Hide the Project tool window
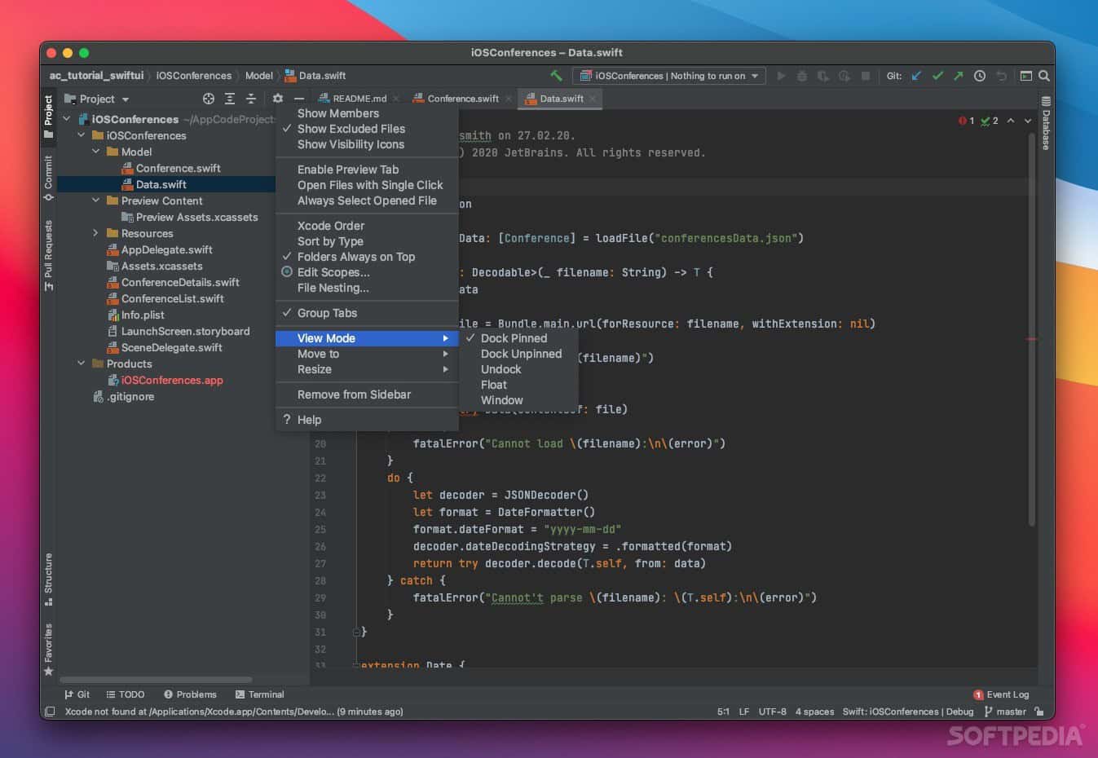Screen dimensions: 1098x758 point(299,99)
